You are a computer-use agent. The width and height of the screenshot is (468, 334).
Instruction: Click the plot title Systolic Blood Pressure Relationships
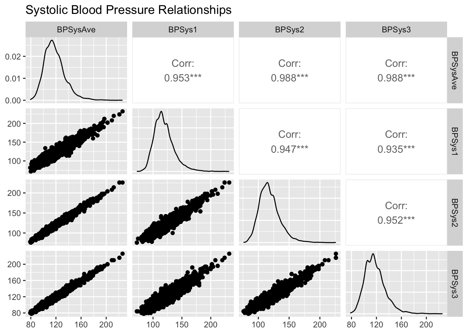[128, 10]
